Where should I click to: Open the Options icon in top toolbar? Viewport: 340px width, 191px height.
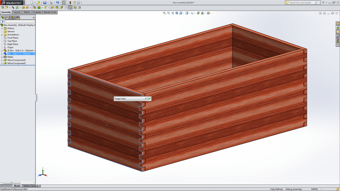78,3
